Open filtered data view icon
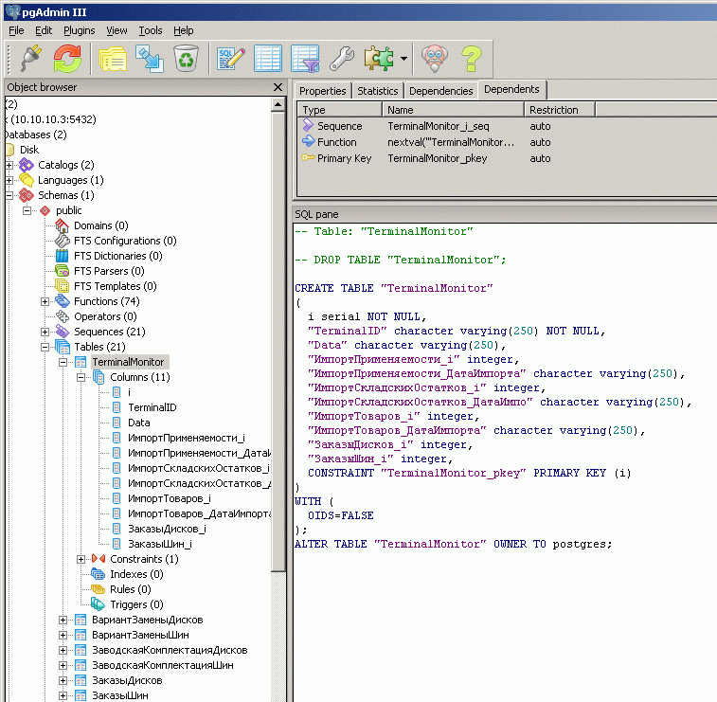The height and width of the screenshot is (702, 717). [x=305, y=58]
